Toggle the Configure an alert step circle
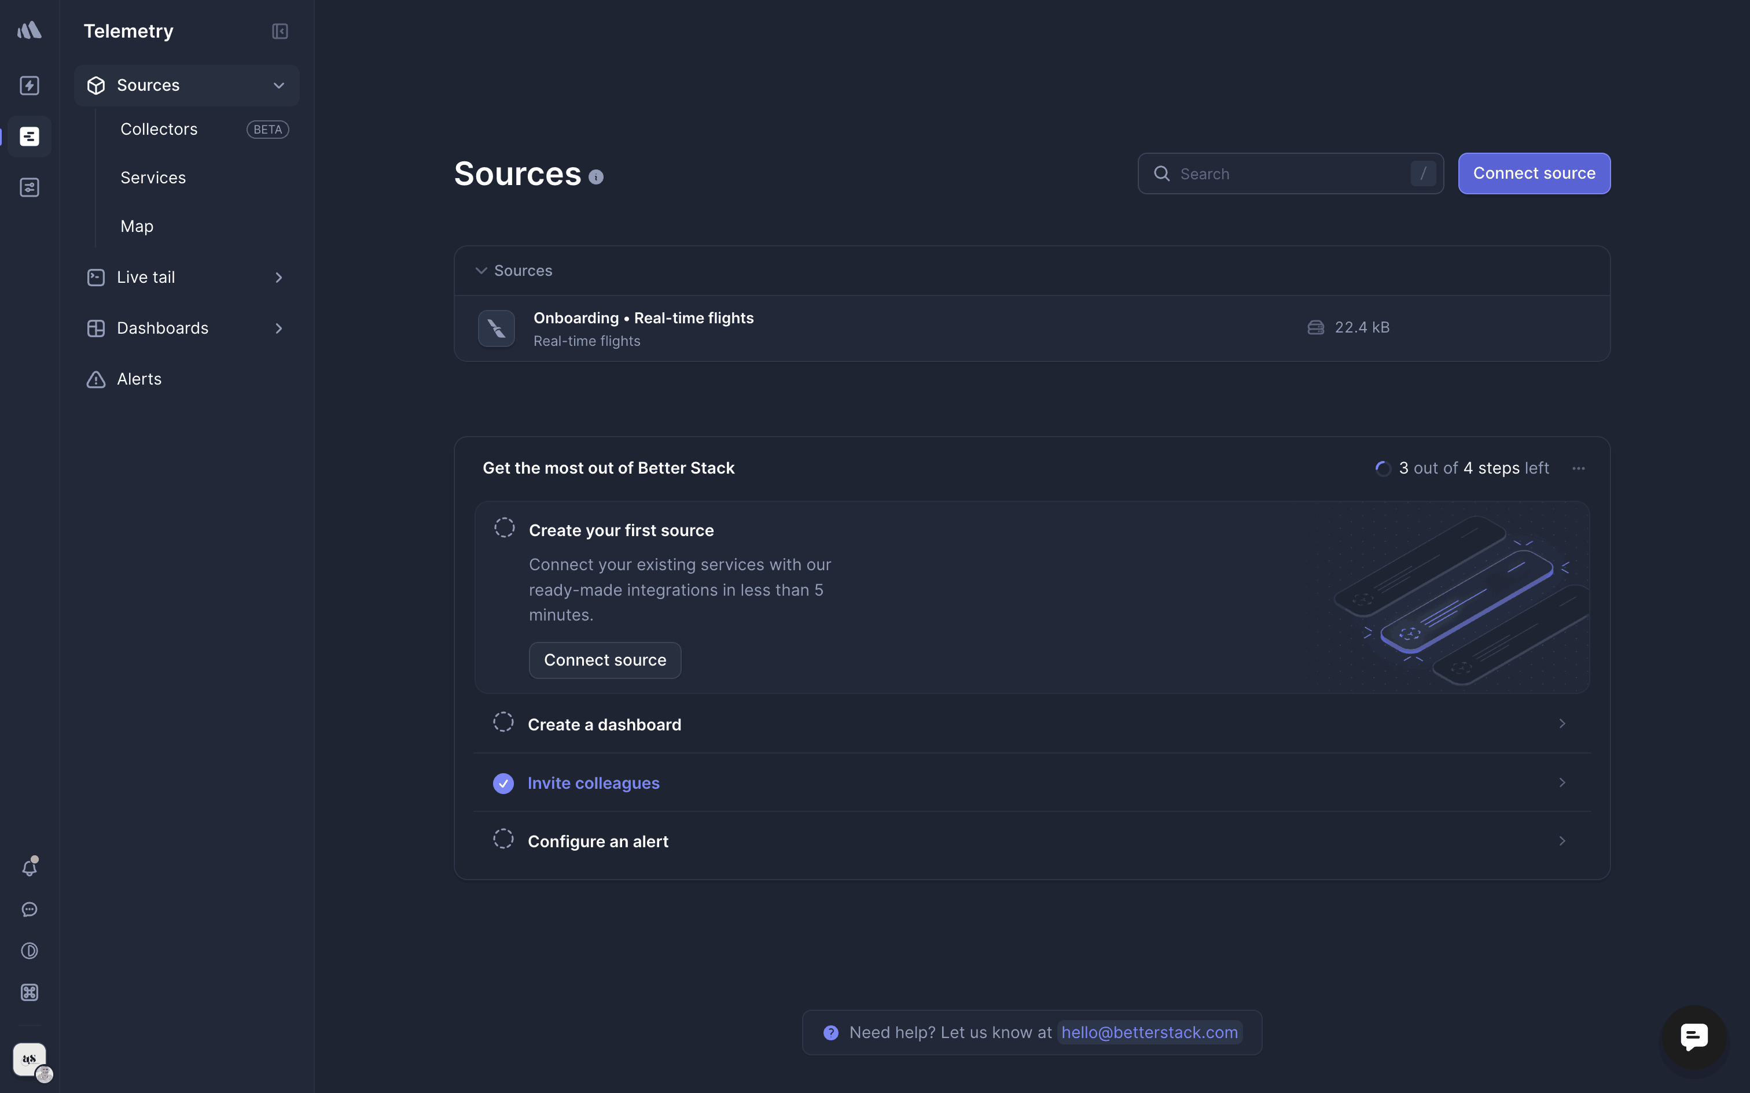The width and height of the screenshot is (1750, 1093). point(503,839)
